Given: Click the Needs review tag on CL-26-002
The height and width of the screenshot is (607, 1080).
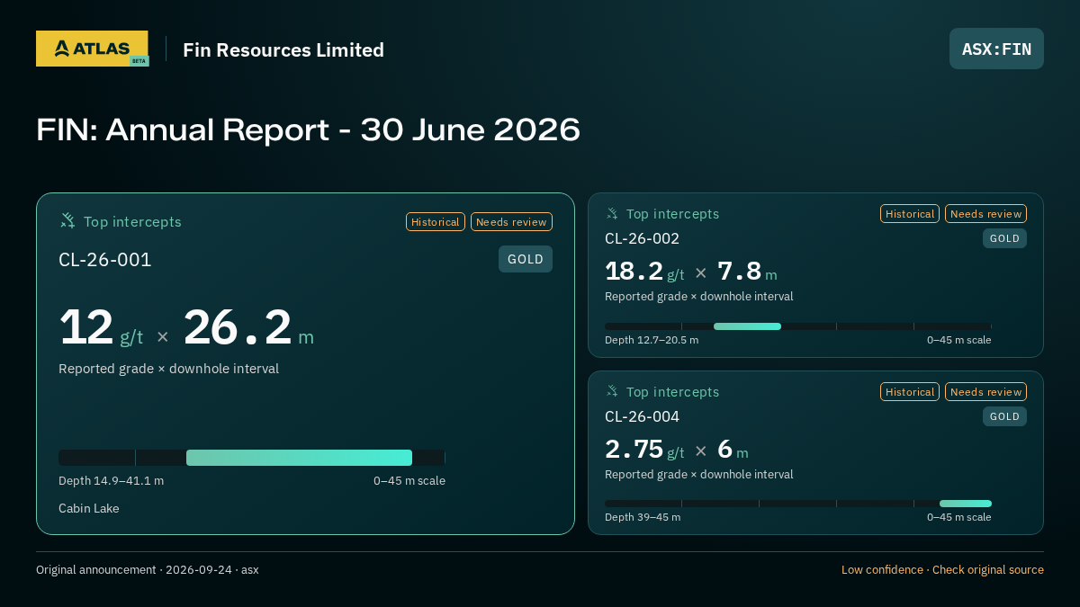Looking at the screenshot, I should pos(985,214).
